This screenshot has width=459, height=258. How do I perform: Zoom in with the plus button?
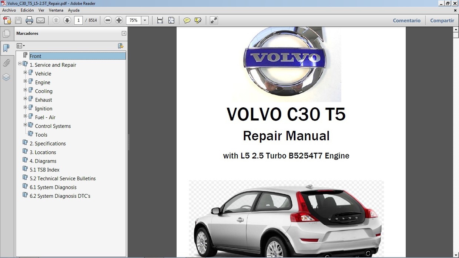pos(119,20)
